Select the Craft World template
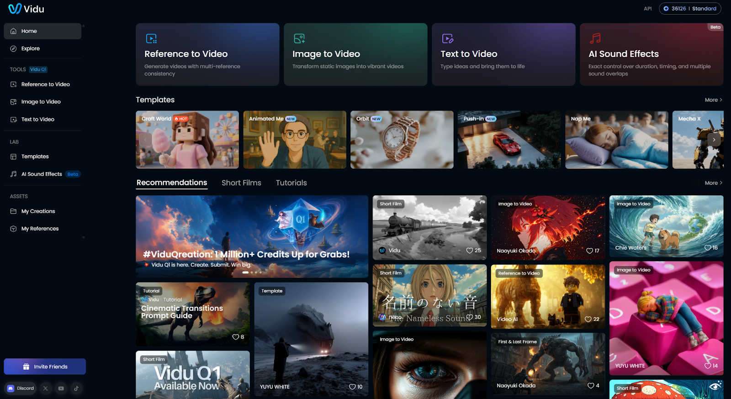Viewport: 731px width, 399px height. tap(187, 140)
